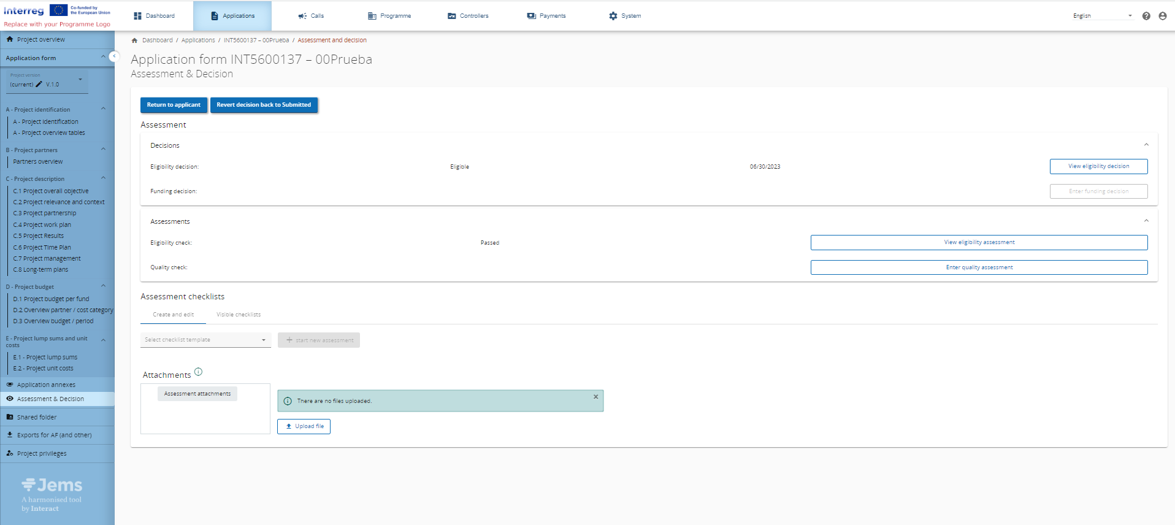Collapse D - Project budget section
The image size is (1175, 525).
tap(103, 286)
